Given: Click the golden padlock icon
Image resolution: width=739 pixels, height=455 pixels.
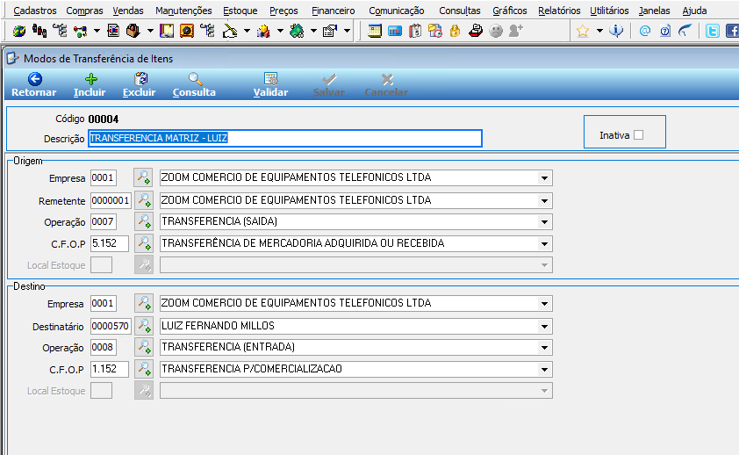Looking at the screenshot, I should pyautogui.click(x=456, y=31).
